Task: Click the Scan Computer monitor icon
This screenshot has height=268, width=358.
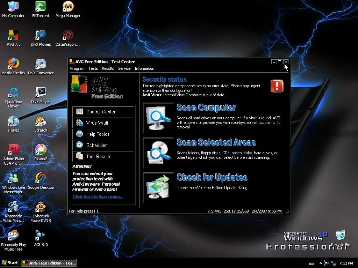Action: click(158, 118)
